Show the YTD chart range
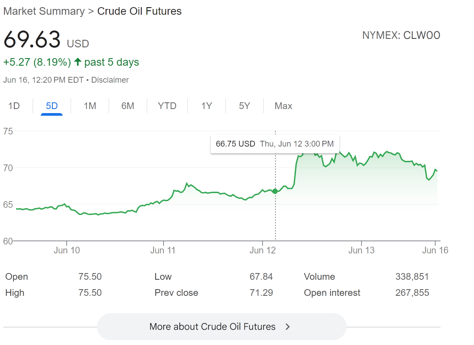474x345 pixels. (x=167, y=106)
